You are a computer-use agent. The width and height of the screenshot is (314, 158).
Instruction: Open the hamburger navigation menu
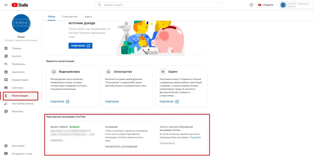tap(6, 5)
